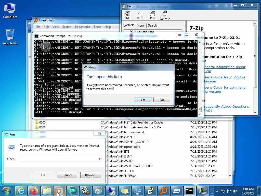Open the Computer desktop icon
The width and height of the screenshot is (261, 196).
click(10, 11)
